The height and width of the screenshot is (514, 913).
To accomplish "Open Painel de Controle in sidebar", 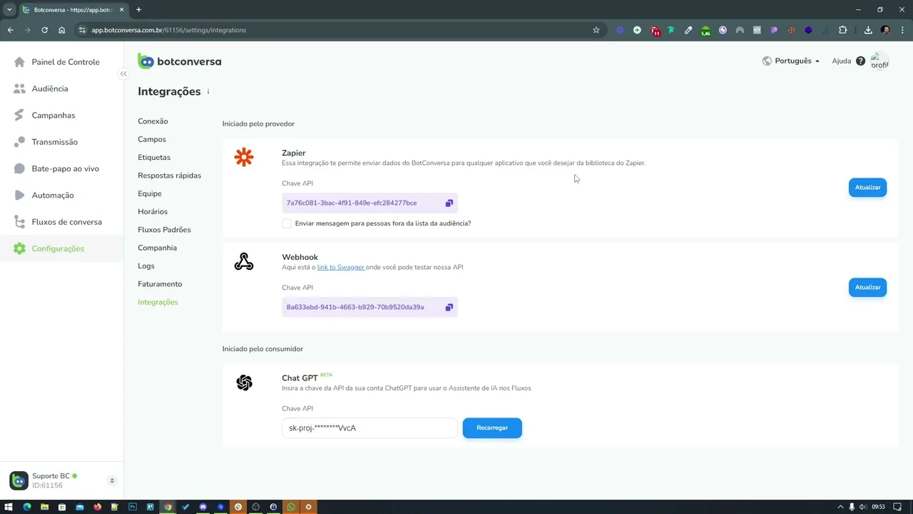I will (x=61, y=62).
